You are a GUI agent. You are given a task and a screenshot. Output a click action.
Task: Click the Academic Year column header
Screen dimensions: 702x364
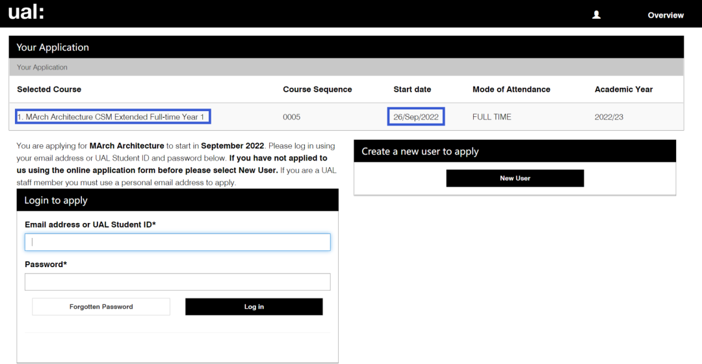point(623,89)
